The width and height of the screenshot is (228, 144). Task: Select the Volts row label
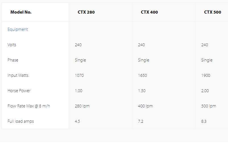click(x=12, y=45)
